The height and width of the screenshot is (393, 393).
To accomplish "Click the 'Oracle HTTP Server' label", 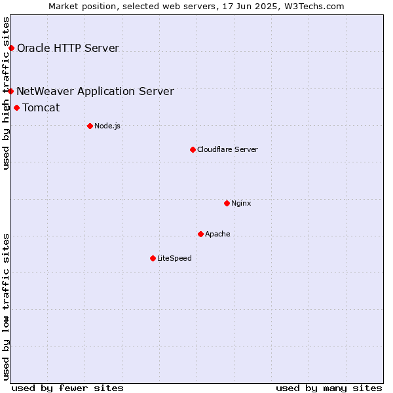I will [68, 48].
